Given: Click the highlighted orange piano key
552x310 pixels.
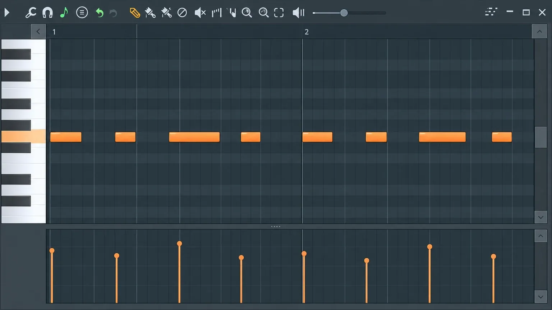Looking at the screenshot, I should tap(23, 136).
